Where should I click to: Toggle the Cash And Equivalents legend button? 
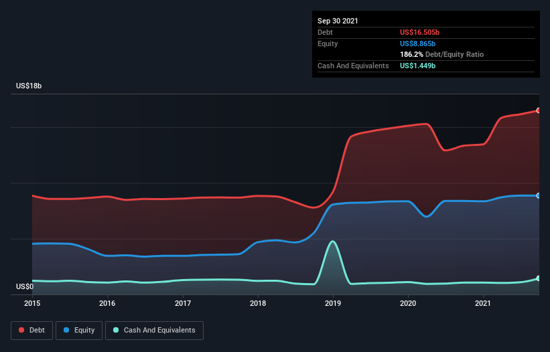coord(154,331)
